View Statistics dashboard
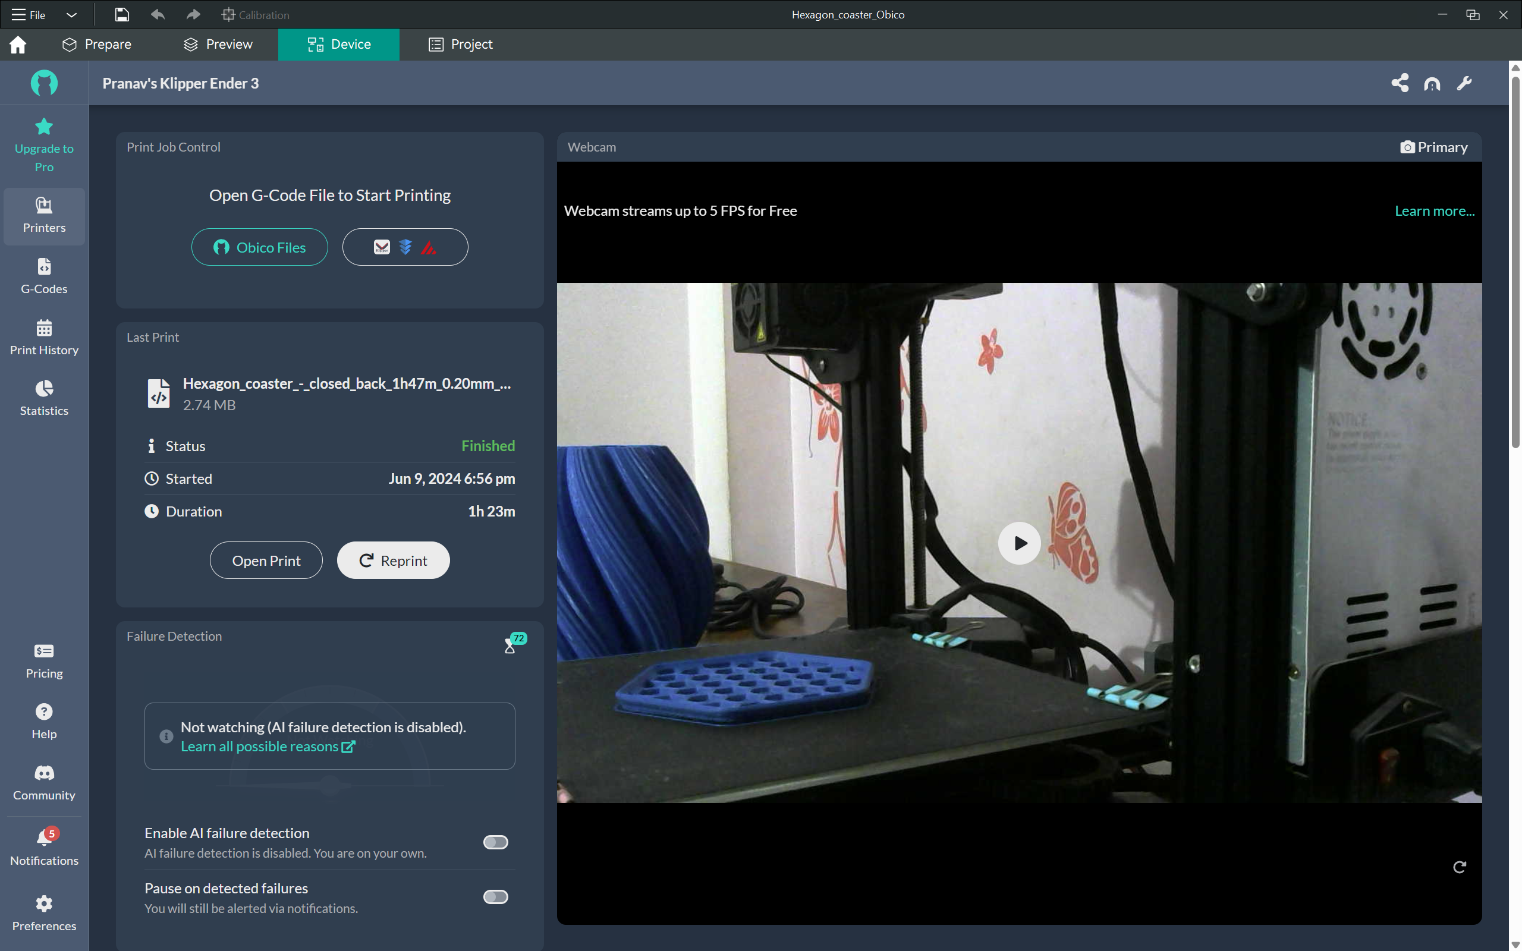 tap(44, 396)
